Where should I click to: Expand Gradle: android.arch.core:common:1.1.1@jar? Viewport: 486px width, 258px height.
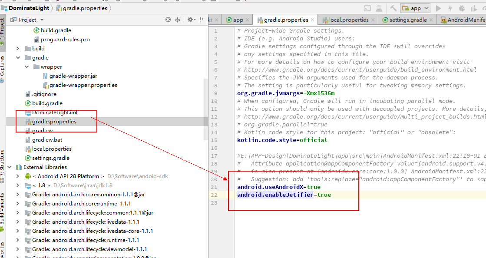click(18, 195)
